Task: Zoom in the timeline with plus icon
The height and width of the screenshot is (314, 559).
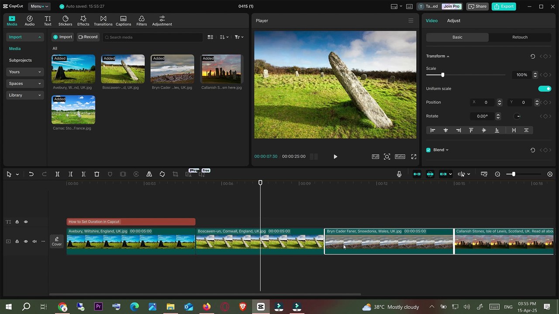Action: pos(550,174)
